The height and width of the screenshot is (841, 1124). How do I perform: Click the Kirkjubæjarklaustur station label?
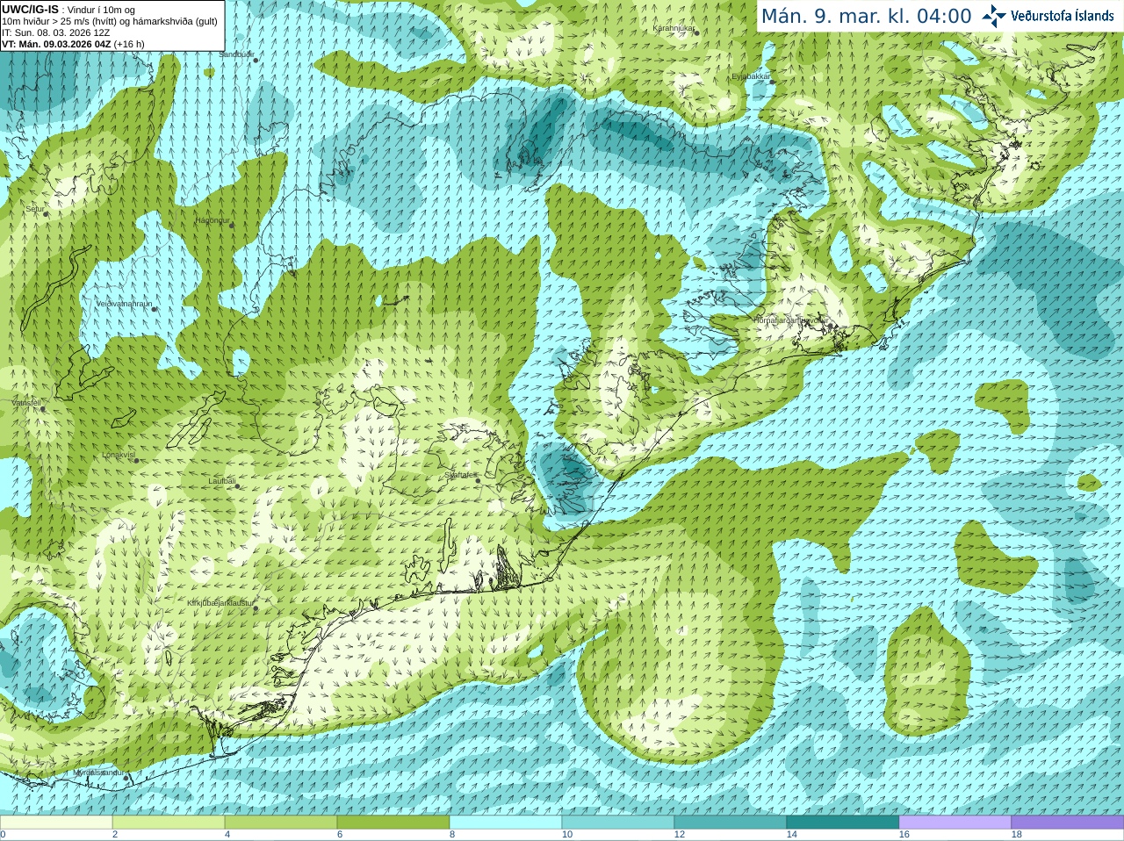click(220, 603)
